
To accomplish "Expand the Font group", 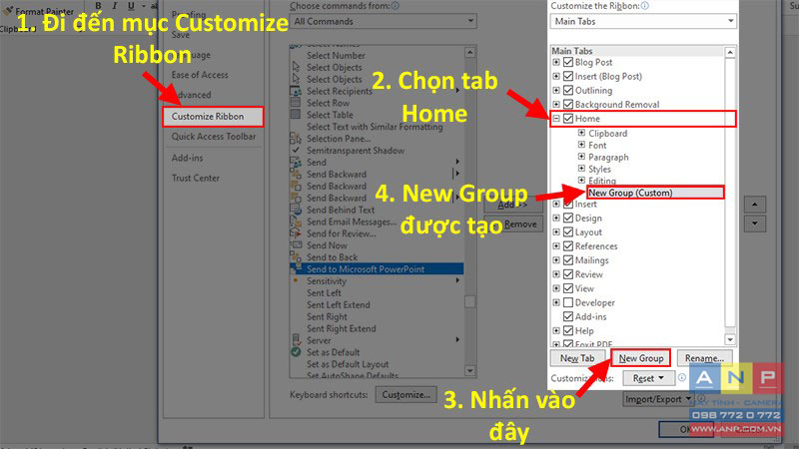I will pyautogui.click(x=581, y=145).
